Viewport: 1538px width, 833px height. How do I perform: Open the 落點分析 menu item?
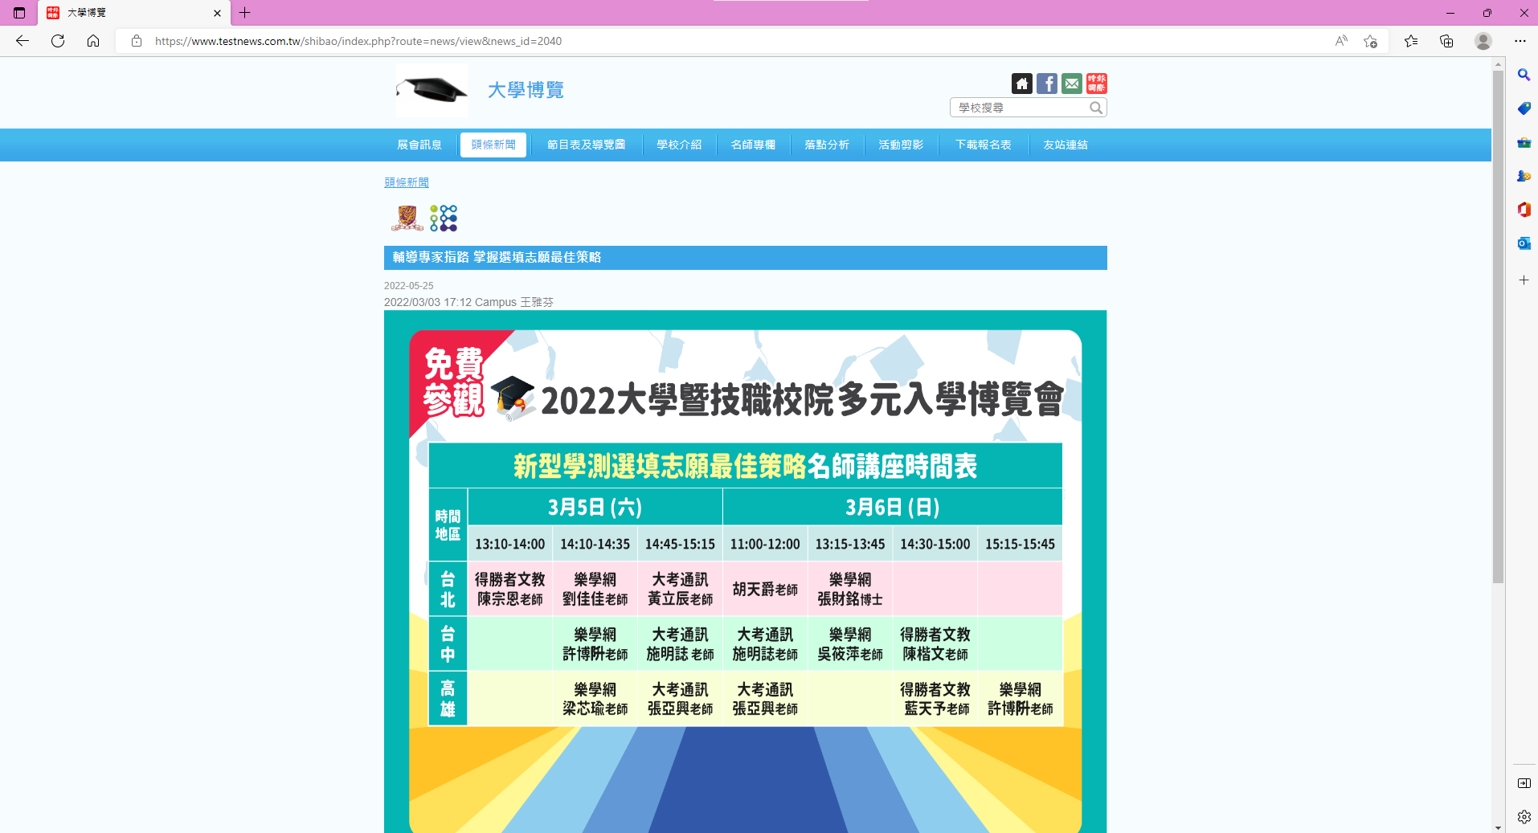[828, 145]
